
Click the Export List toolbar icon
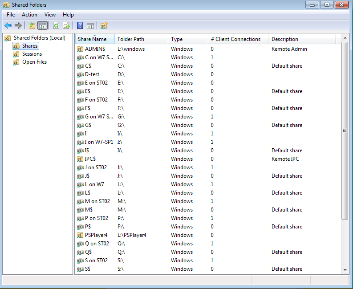pos(66,26)
